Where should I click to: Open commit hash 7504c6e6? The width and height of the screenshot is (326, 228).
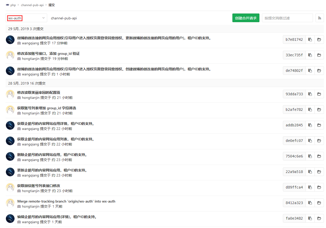point(294,156)
